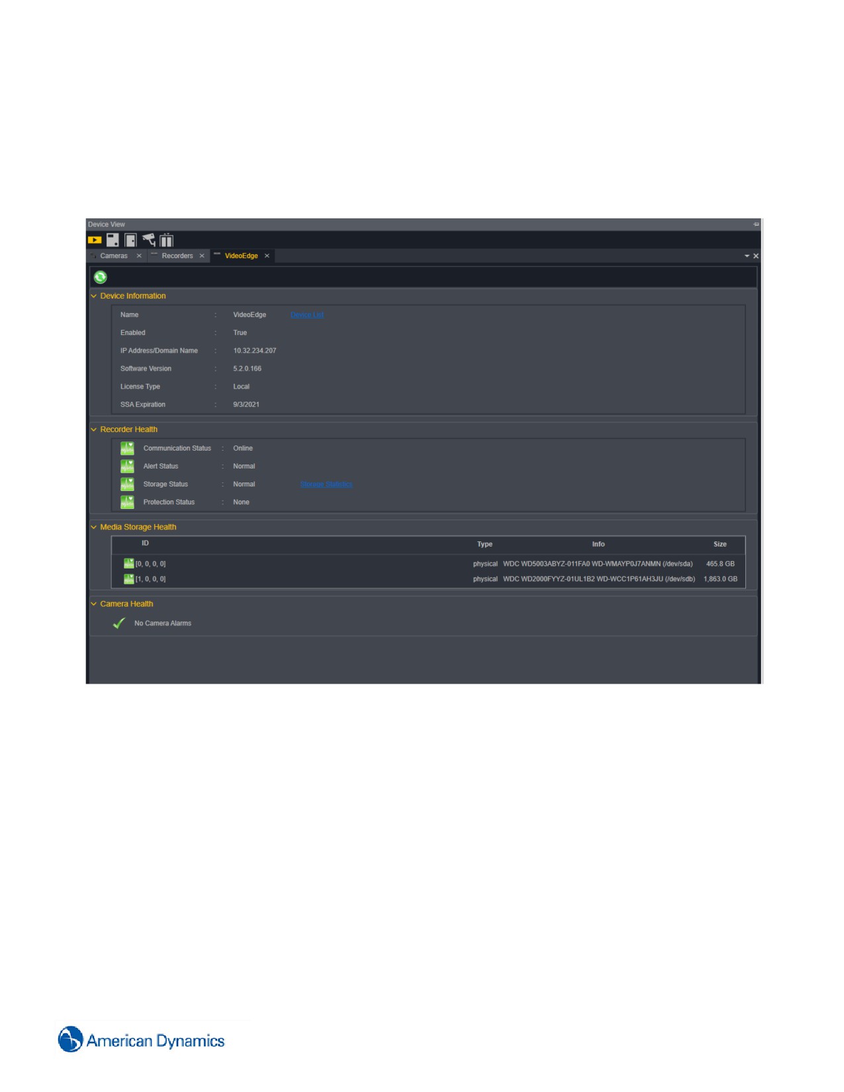Click the Storage Status health icon

click(127, 484)
